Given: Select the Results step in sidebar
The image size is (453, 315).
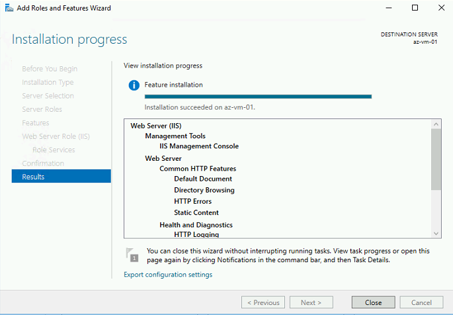Looking at the screenshot, I should coord(62,176).
